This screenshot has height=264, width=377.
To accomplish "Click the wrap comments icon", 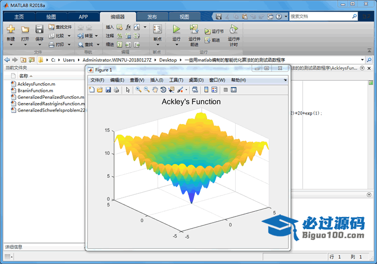I will [x=137, y=36].
